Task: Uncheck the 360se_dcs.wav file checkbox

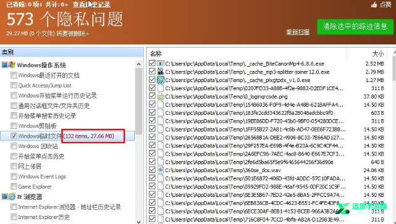Action: (152, 170)
